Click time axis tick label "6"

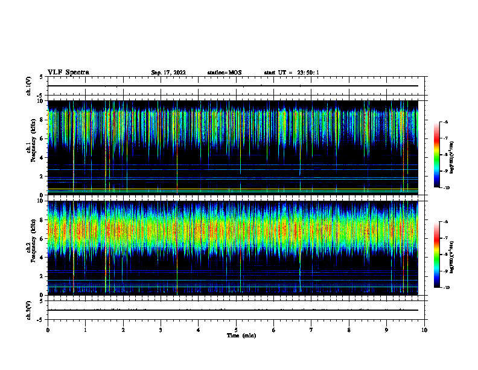click(273, 330)
